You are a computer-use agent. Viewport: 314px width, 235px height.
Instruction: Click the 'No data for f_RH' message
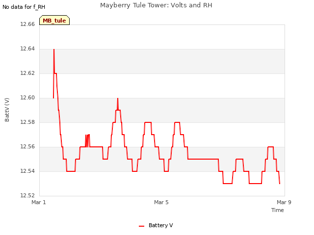coord(24,7)
